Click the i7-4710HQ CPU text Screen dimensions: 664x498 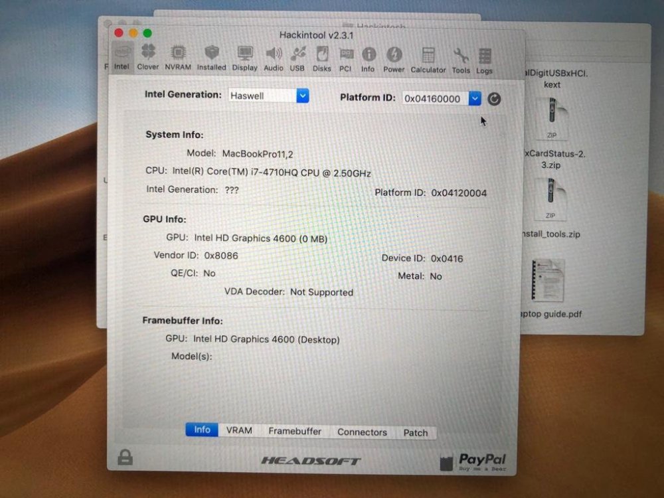(272, 173)
